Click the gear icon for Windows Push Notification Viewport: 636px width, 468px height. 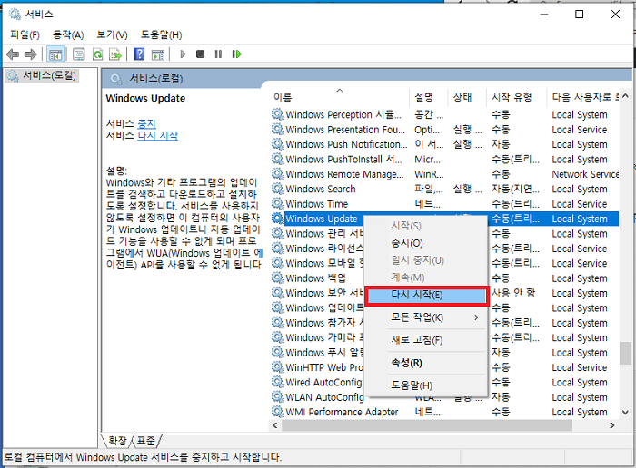pos(277,144)
